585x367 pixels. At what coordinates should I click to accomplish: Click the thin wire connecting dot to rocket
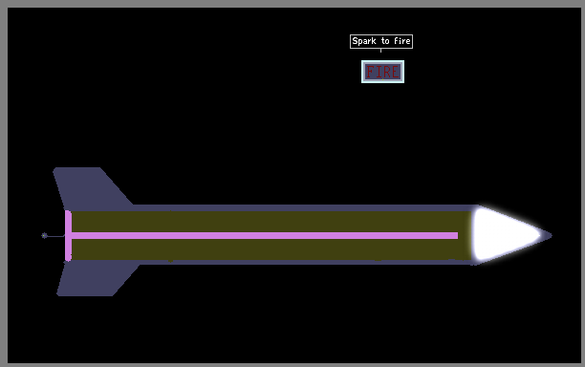tap(56, 236)
